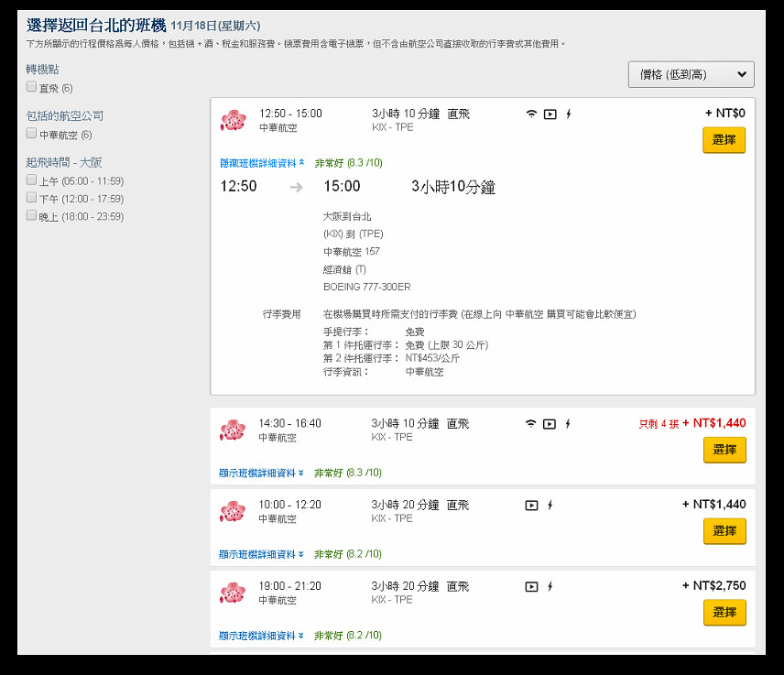Click the NT$453/公斤 second bag fee text
This screenshot has height=675, width=784.
point(432,358)
